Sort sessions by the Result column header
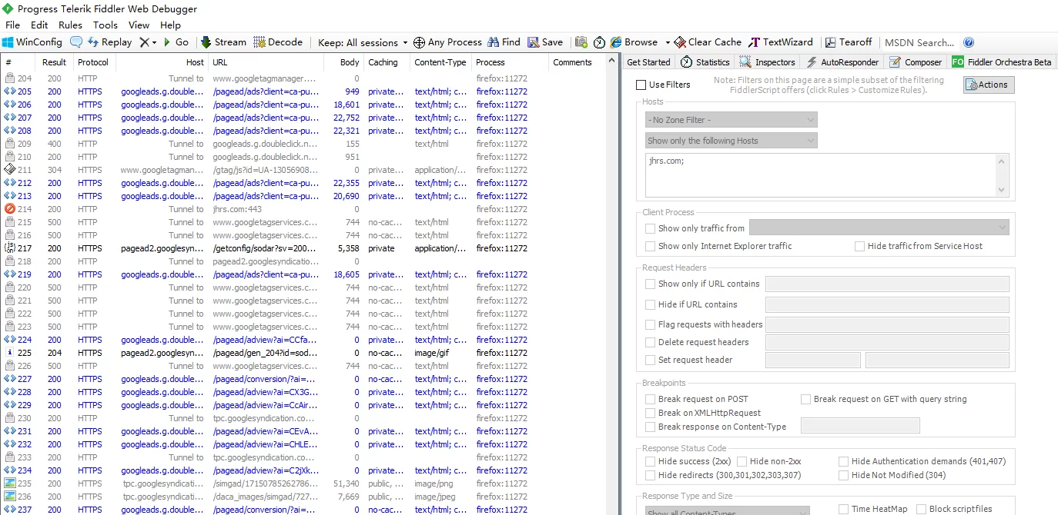This screenshot has height=515, width=1058. 55,62
